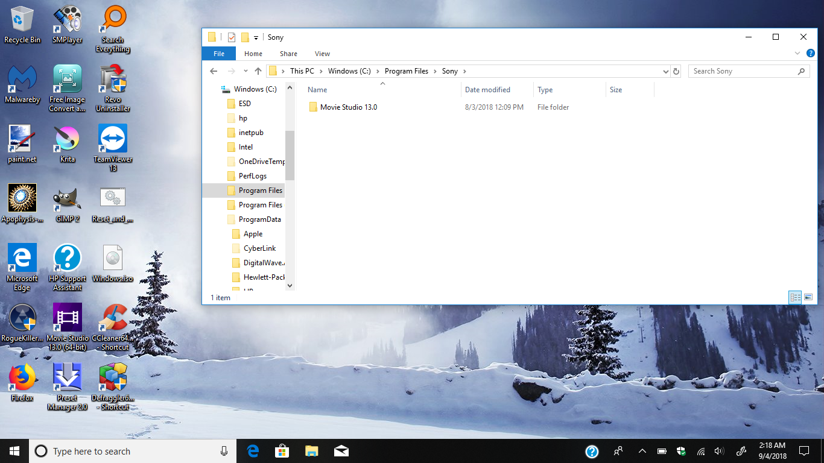Open the SMPlayer desktop shortcut
This screenshot has width=824, height=463.
pos(67,25)
